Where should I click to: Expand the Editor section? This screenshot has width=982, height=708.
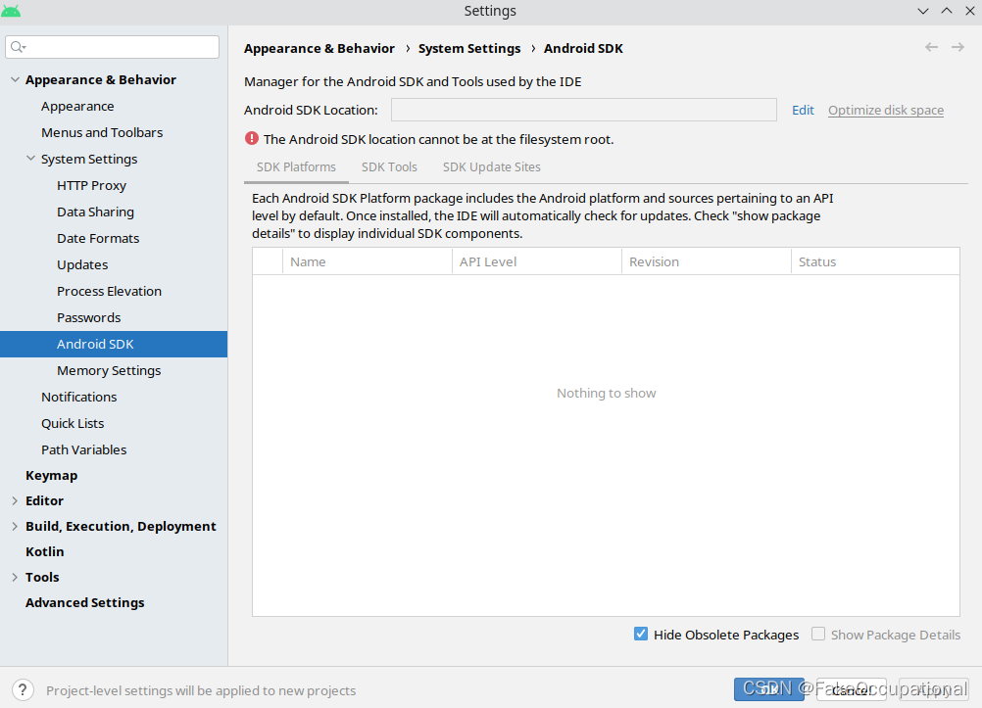pyautogui.click(x=15, y=500)
